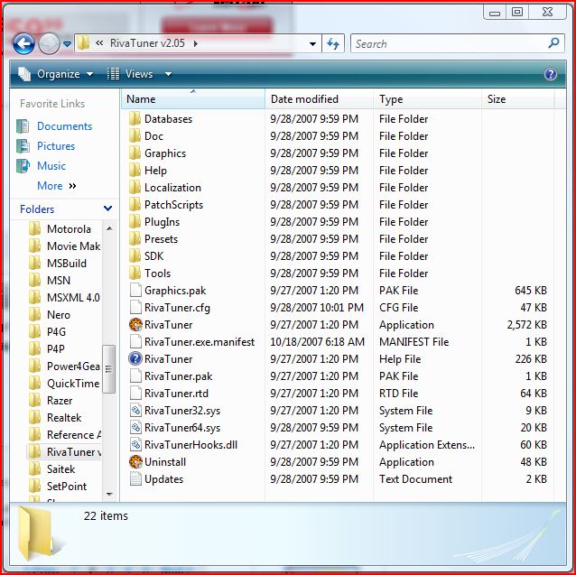Viewport: 576px width, 575px height.
Task: Open Documents favorite link
Action: point(64,126)
